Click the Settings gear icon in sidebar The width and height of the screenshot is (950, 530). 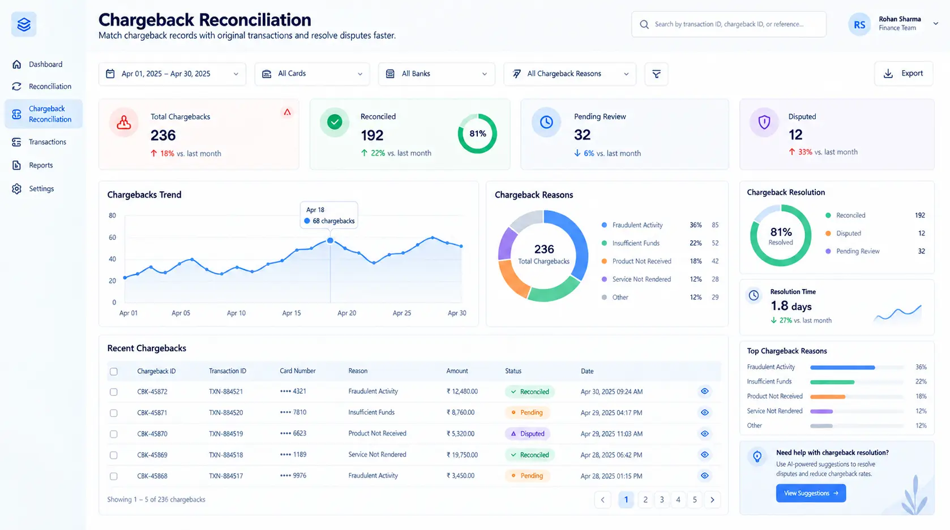coord(17,189)
